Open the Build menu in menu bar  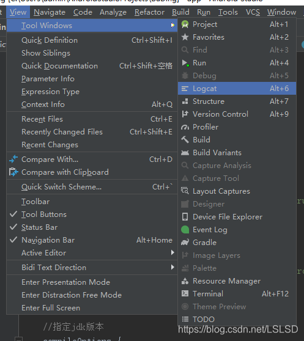(180, 12)
